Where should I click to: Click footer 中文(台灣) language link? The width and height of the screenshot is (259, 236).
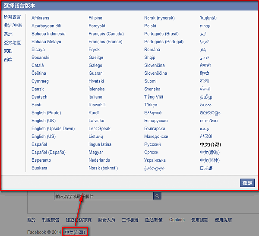click(75, 232)
